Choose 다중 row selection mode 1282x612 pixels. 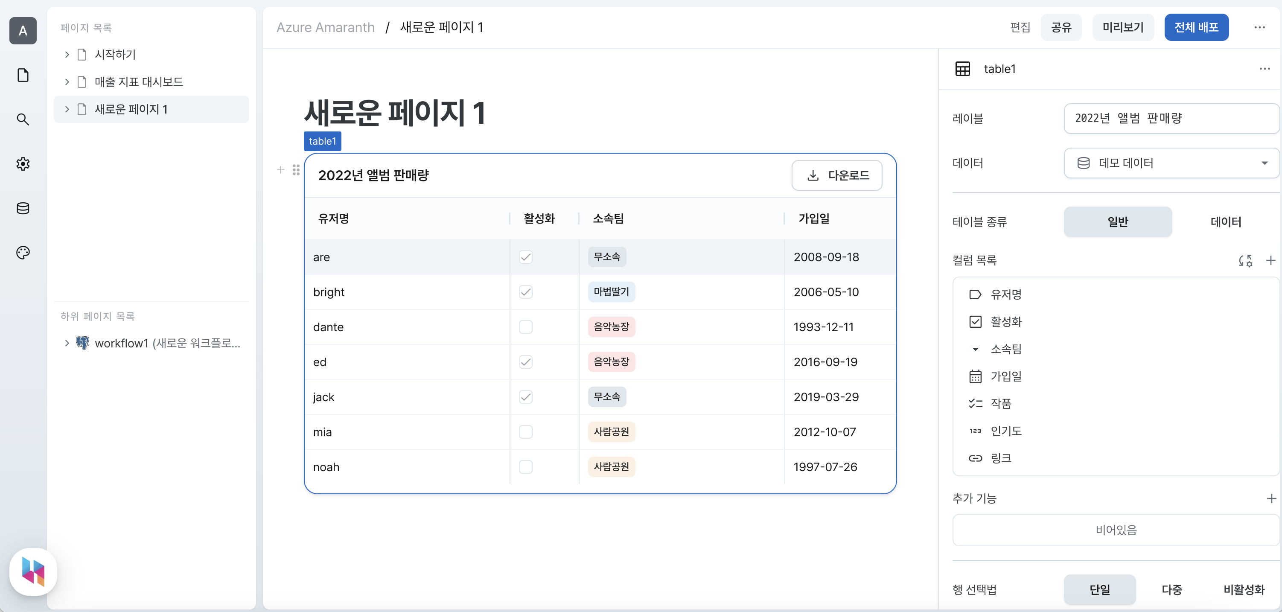pos(1171,590)
